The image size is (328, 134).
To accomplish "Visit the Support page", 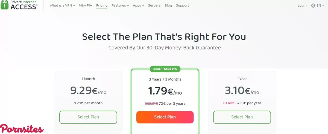I will tap(182, 5).
